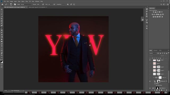Select the Gradient tool

click(x=2, y=37)
